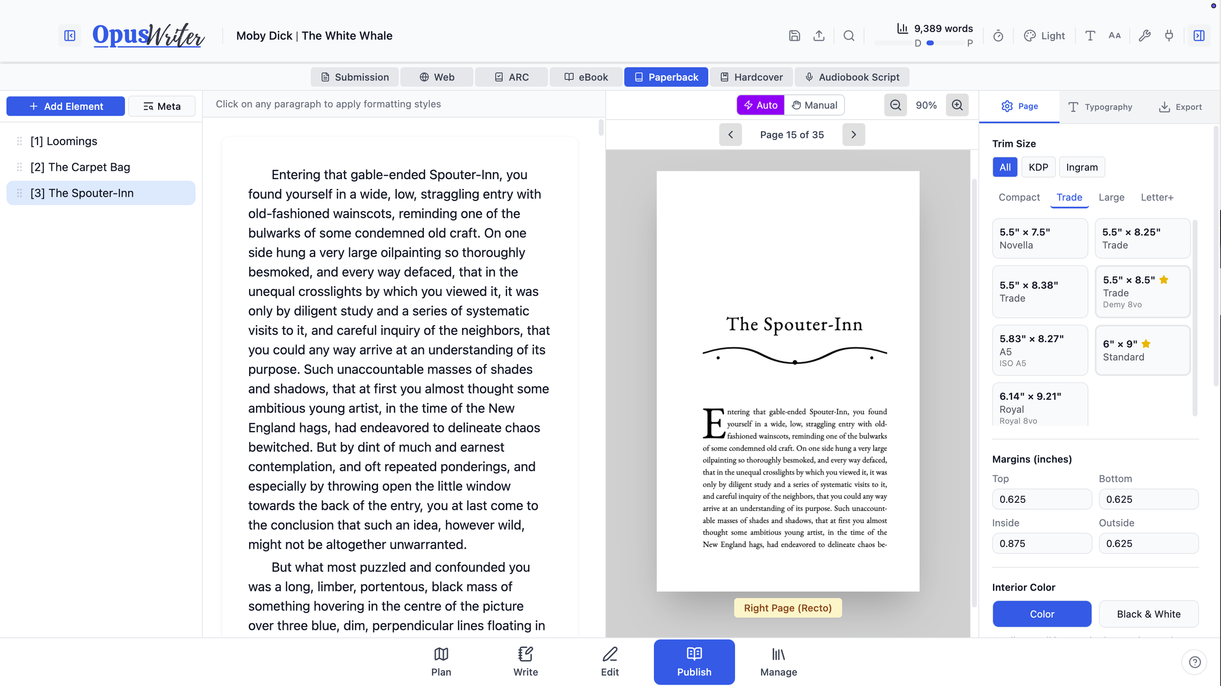Switch to the Typography settings tab

pyautogui.click(x=1100, y=106)
